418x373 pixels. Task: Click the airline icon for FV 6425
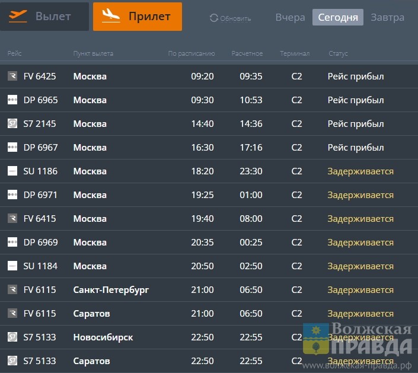pos(12,76)
